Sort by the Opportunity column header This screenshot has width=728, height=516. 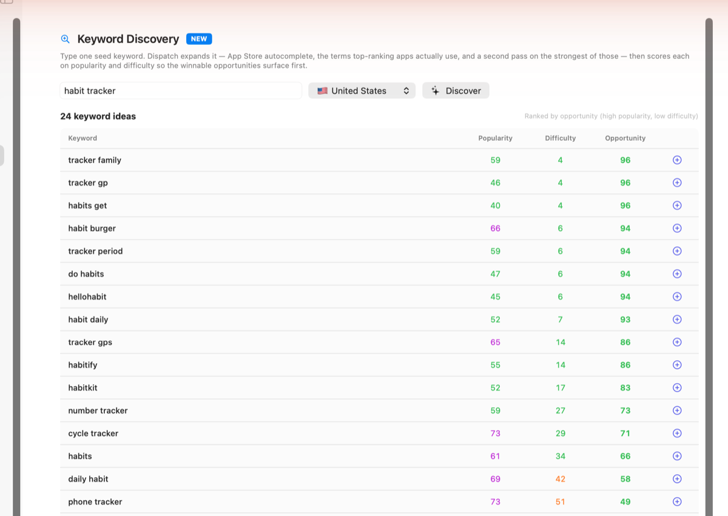tap(625, 138)
